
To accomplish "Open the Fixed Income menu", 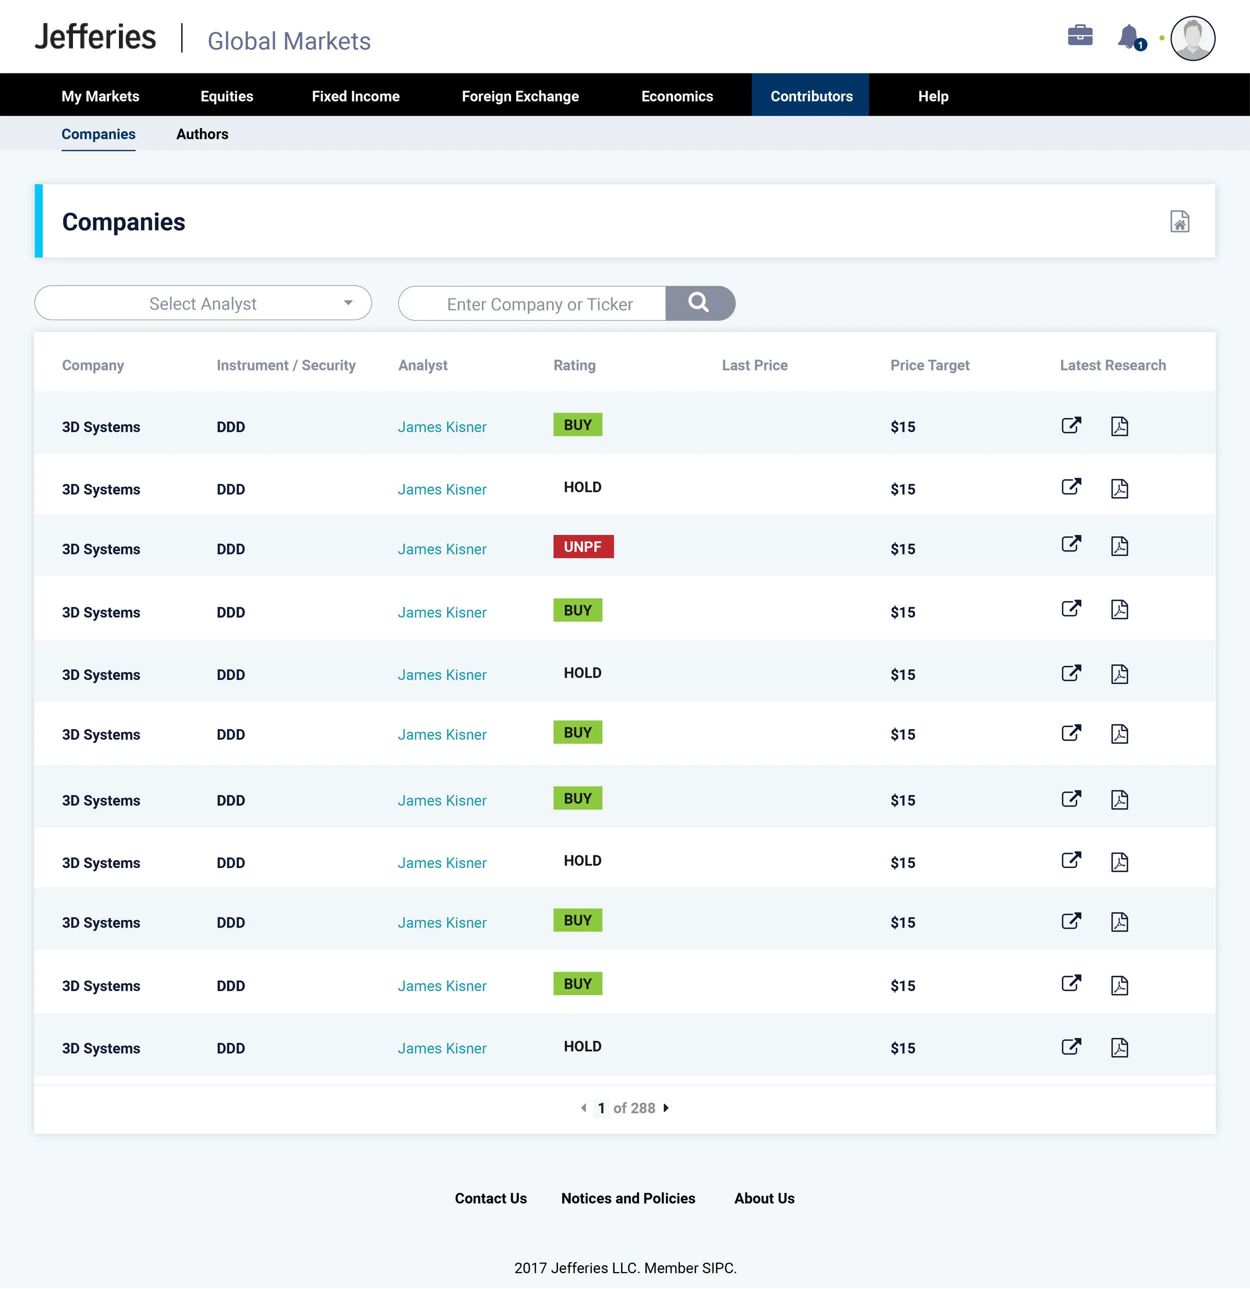I will (x=355, y=96).
